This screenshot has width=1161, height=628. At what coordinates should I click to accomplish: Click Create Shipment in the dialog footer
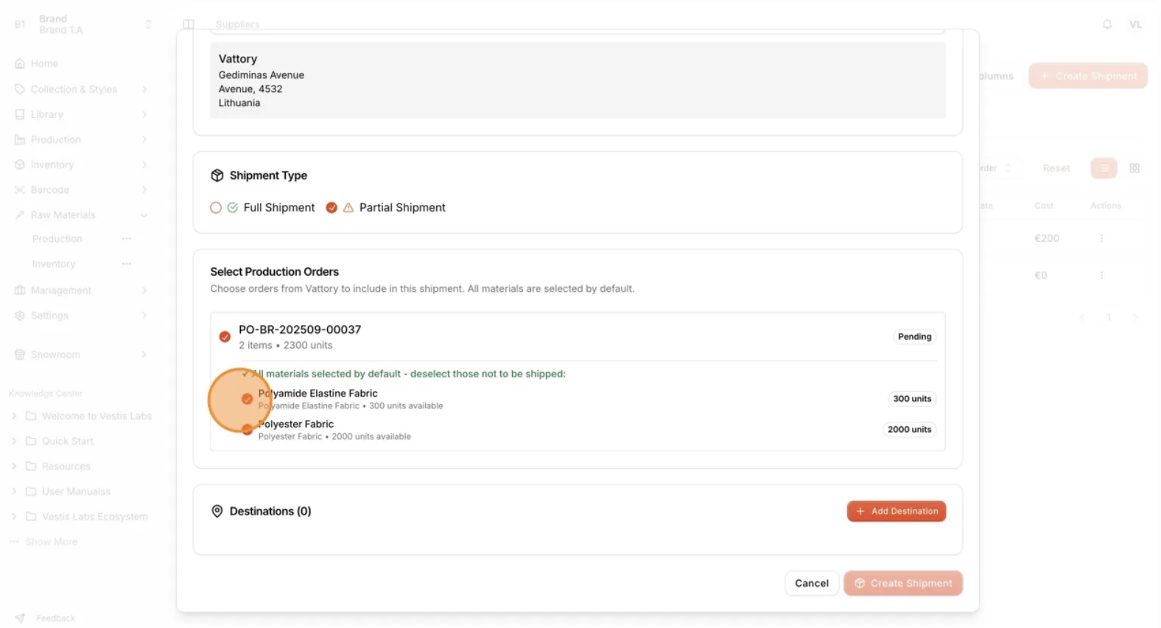coord(903,583)
